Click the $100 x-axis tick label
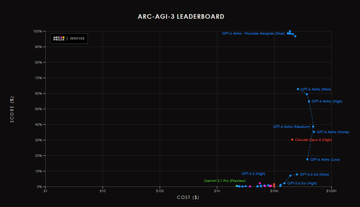Screen dimensions: 360x207 pyautogui.click(x=160, y=191)
